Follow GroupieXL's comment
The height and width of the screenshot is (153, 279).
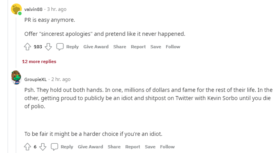(x=168, y=147)
